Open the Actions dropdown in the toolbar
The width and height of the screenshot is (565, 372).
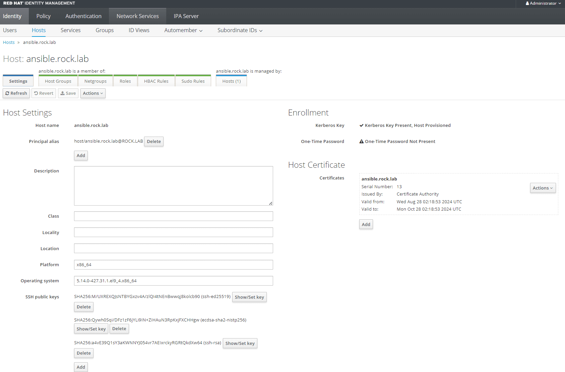(x=93, y=93)
